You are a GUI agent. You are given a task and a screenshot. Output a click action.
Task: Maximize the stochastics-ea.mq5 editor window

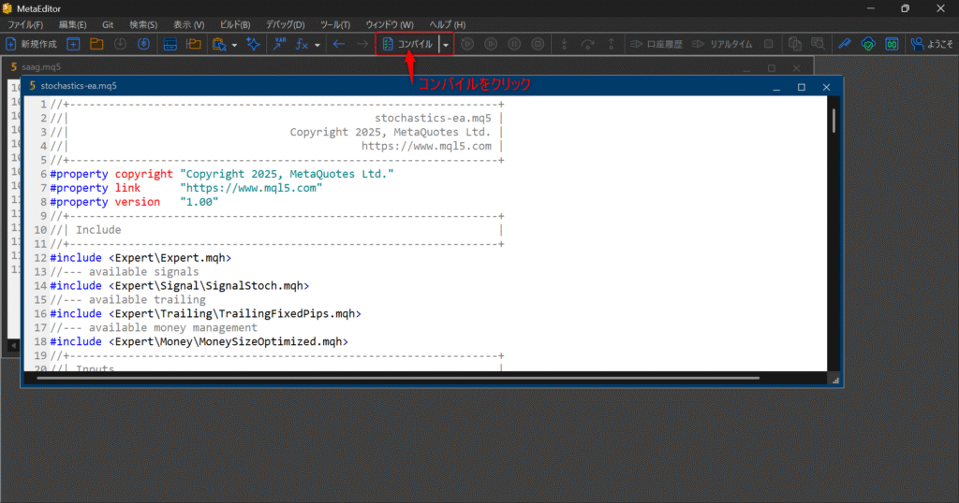[x=802, y=87]
